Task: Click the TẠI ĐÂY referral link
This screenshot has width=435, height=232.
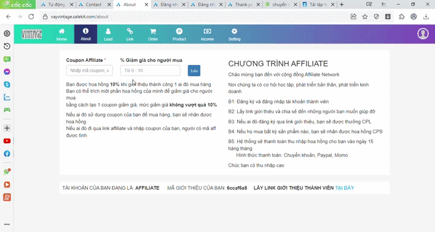Action: [345, 188]
